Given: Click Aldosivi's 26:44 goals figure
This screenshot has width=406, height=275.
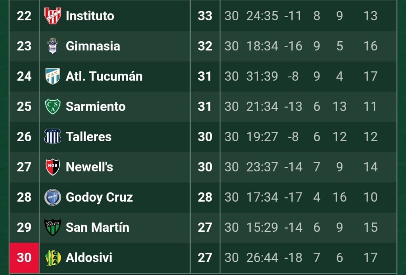Looking at the screenshot, I should (262, 258).
